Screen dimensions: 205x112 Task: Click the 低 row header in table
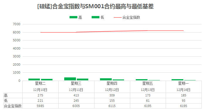pos(13,101)
